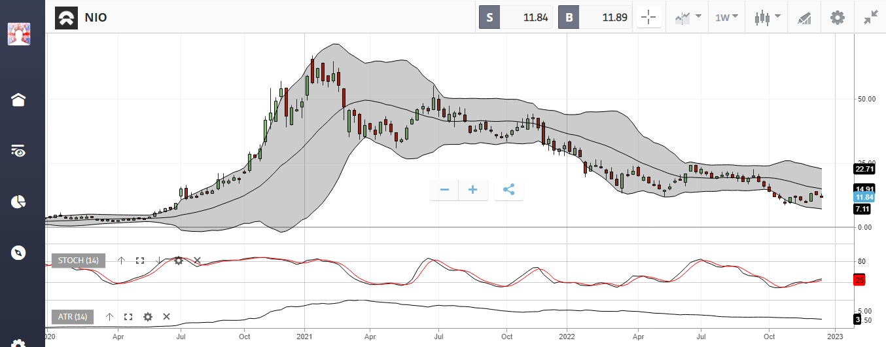Open the Home page from sidebar
The height and width of the screenshot is (347, 886).
[x=18, y=100]
